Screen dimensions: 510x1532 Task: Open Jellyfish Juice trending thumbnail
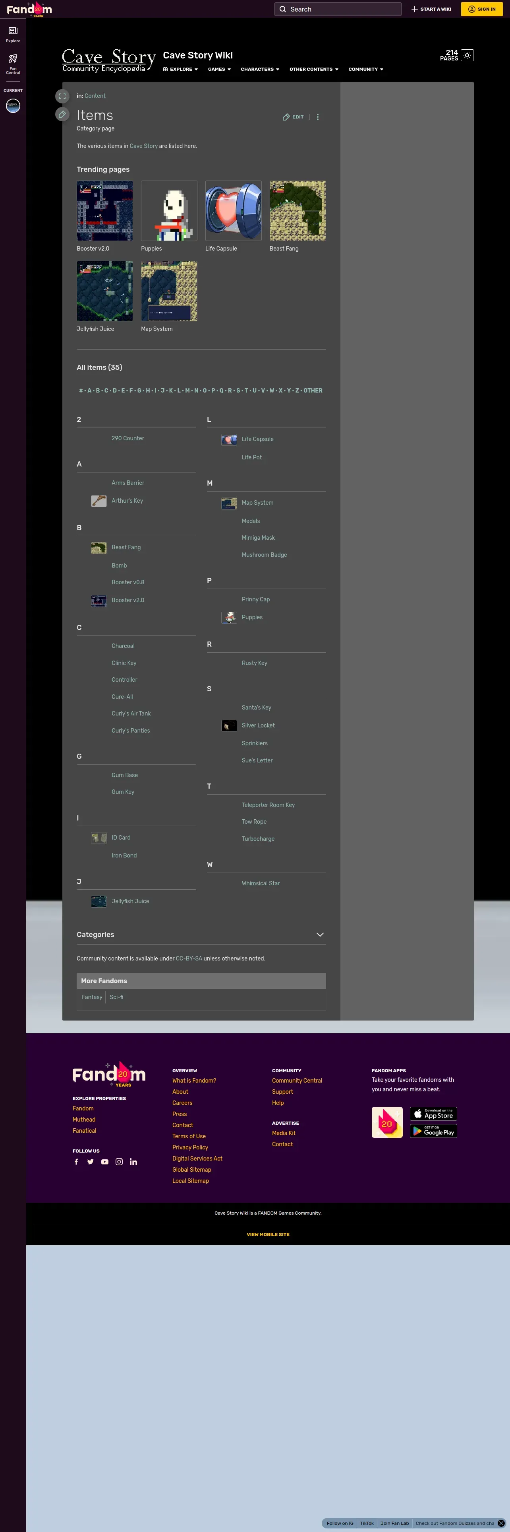[x=104, y=291]
